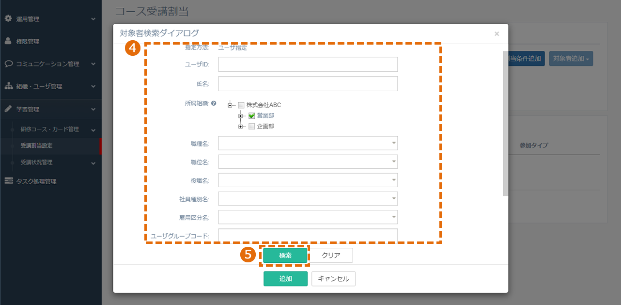Click the 追加 button

(285, 279)
